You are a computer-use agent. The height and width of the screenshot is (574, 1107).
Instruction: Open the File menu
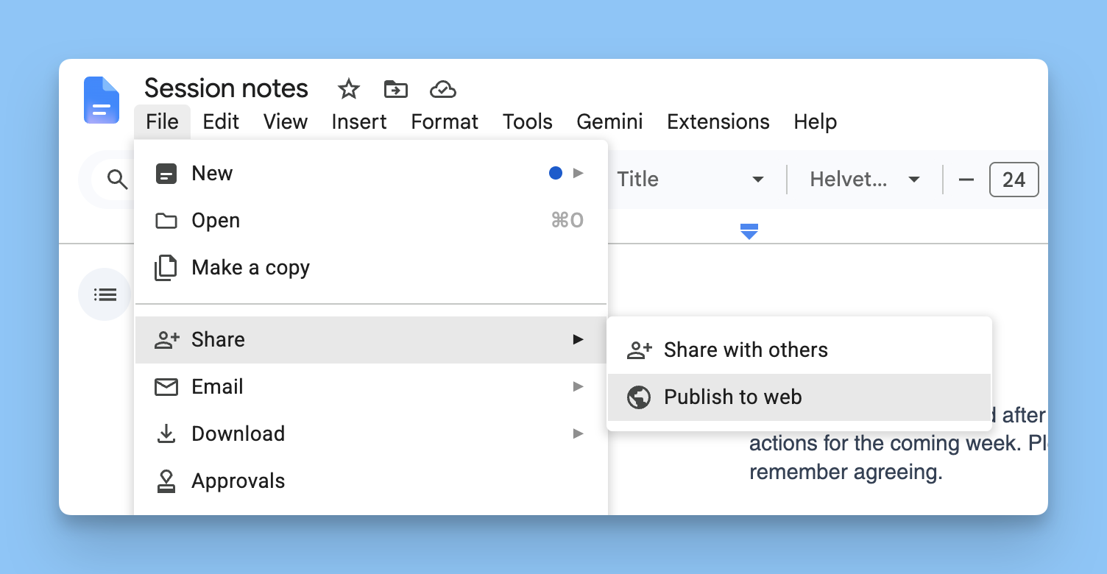pos(162,121)
